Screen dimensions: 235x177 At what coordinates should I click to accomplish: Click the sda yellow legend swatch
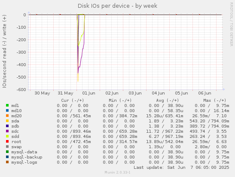point(7,121)
